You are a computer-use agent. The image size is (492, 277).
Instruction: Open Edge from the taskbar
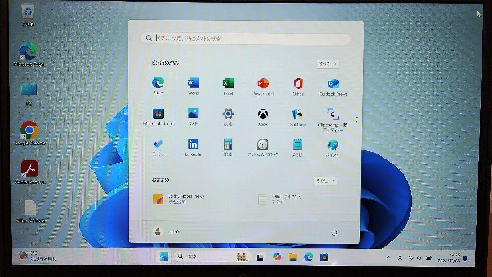point(309,257)
